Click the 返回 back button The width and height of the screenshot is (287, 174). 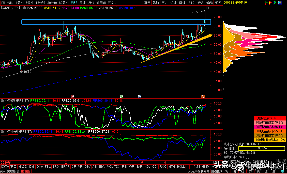pos(218,3)
